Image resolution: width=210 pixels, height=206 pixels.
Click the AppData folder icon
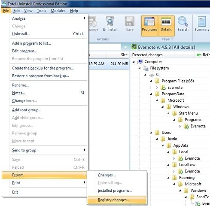point(169,145)
